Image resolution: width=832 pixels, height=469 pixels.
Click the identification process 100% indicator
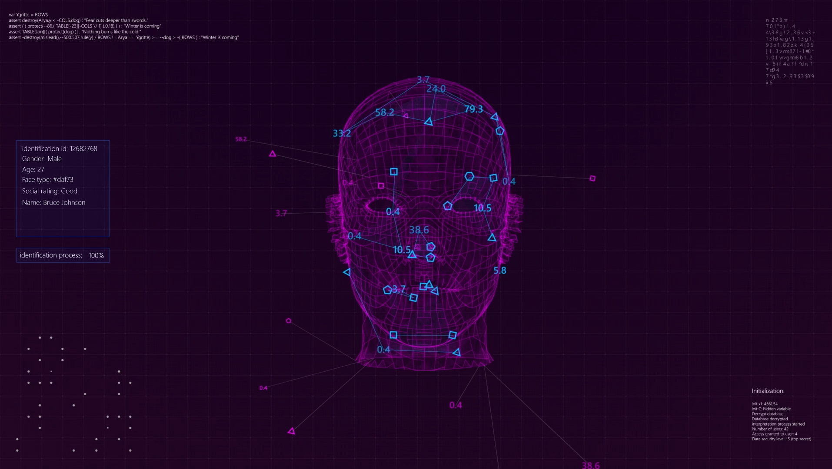(63, 255)
